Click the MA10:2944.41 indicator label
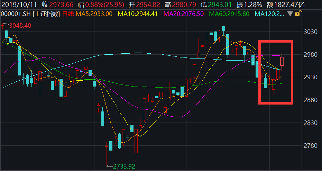Screen dimensions: 322x171 (138, 14)
